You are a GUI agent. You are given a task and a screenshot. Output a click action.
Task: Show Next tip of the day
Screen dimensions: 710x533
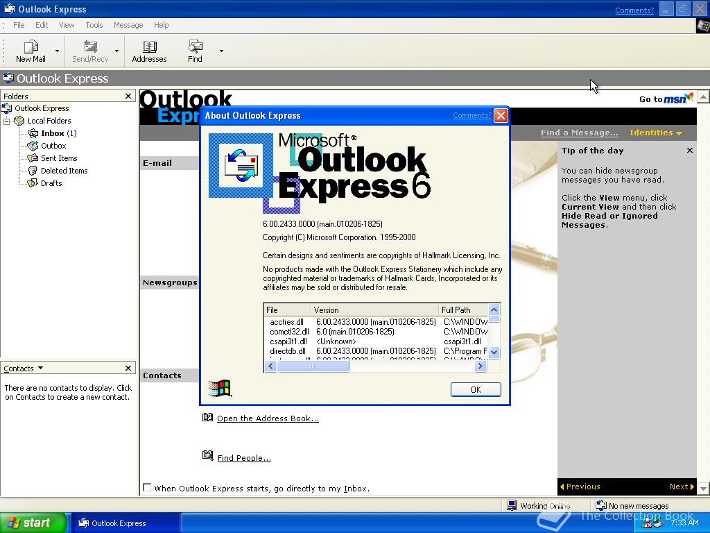[x=682, y=487]
